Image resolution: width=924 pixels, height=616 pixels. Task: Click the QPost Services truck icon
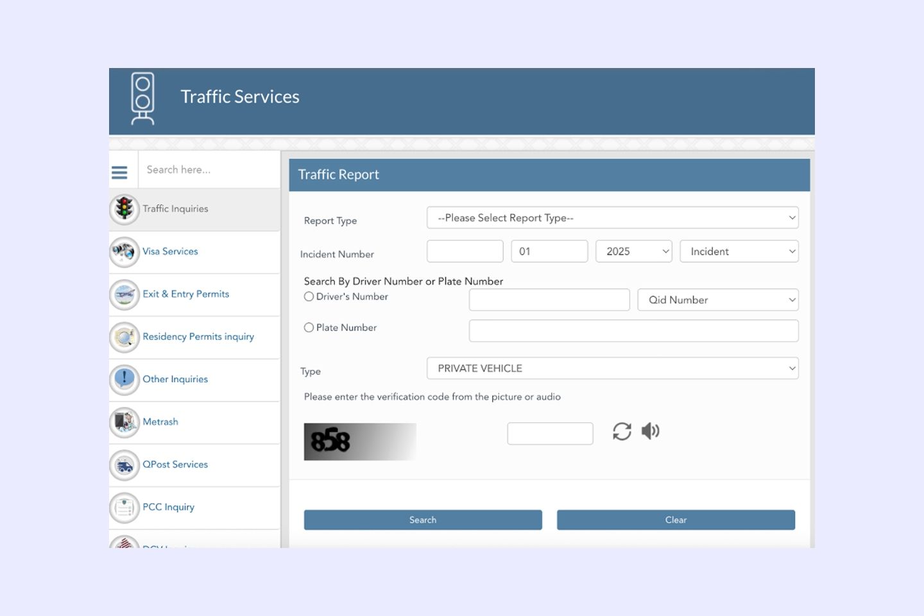pyautogui.click(x=124, y=465)
